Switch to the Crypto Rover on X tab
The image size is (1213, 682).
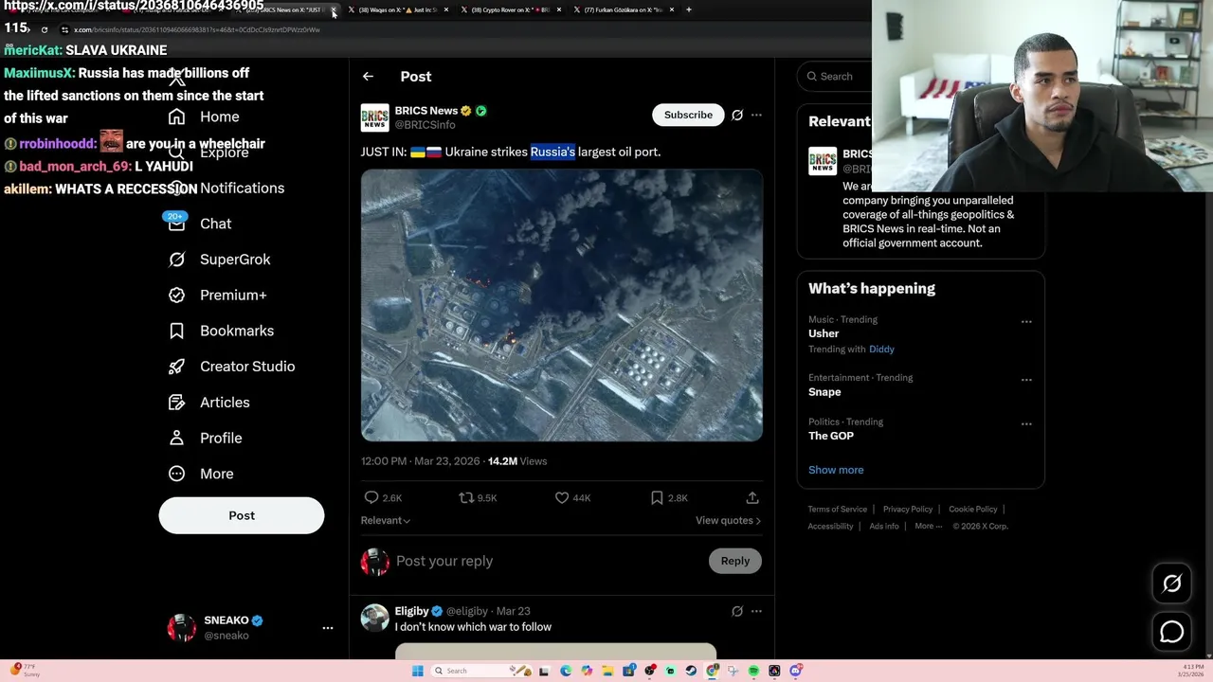(x=512, y=9)
